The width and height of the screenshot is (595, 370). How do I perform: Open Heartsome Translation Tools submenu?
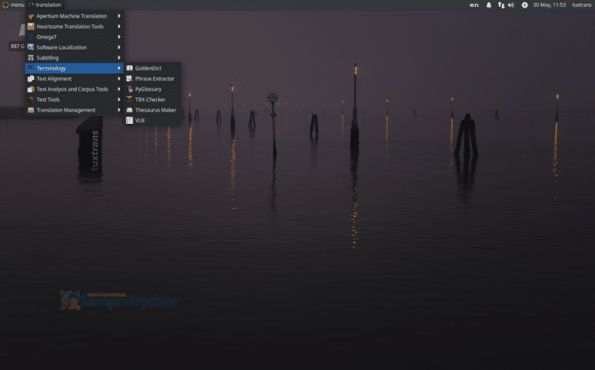pyautogui.click(x=74, y=26)
